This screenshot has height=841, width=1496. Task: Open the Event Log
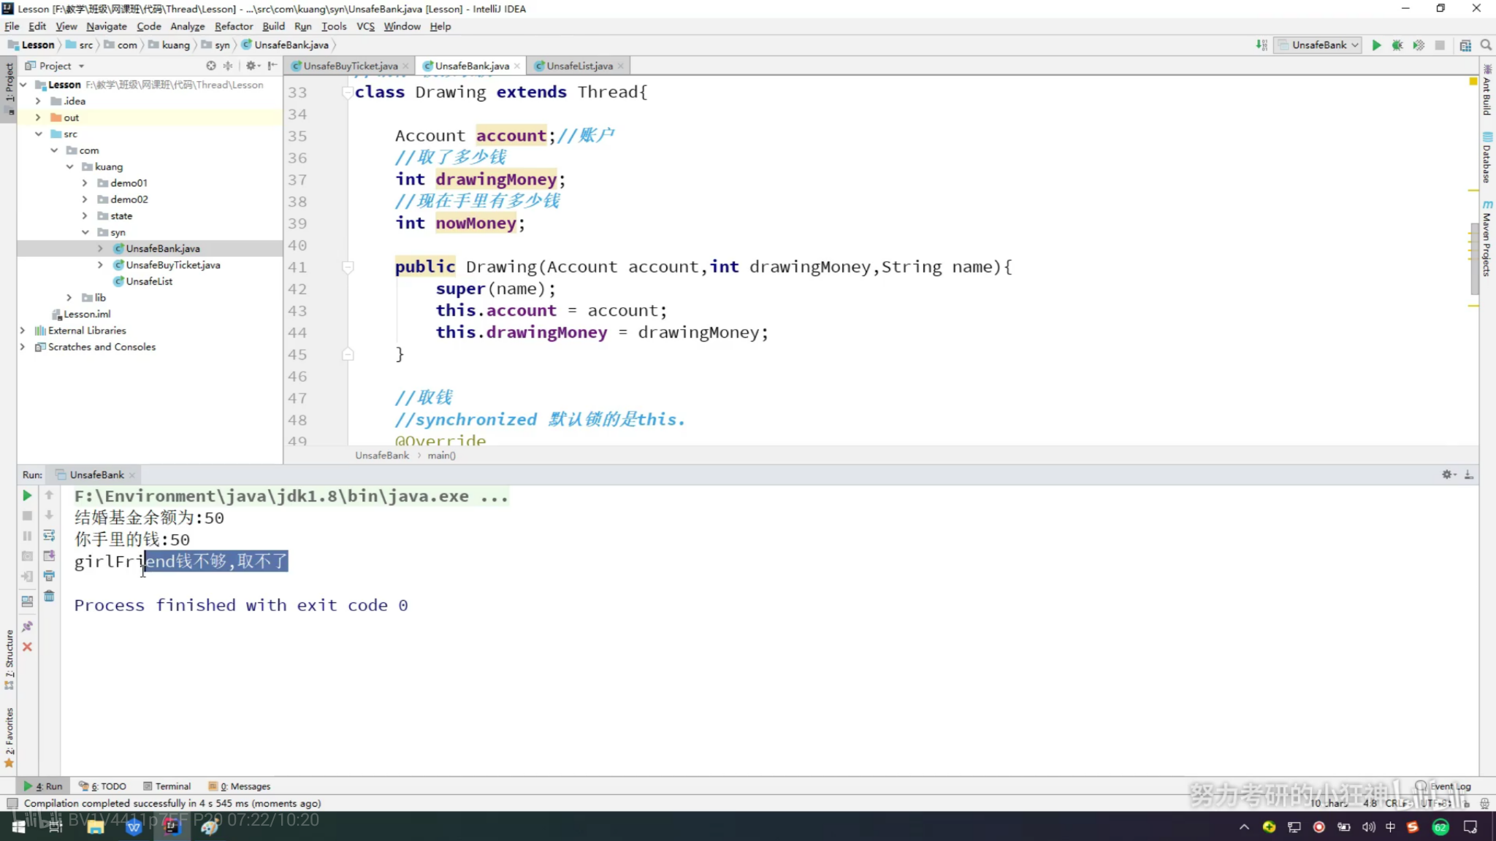pyautogui.click(x=1443, y=786)
